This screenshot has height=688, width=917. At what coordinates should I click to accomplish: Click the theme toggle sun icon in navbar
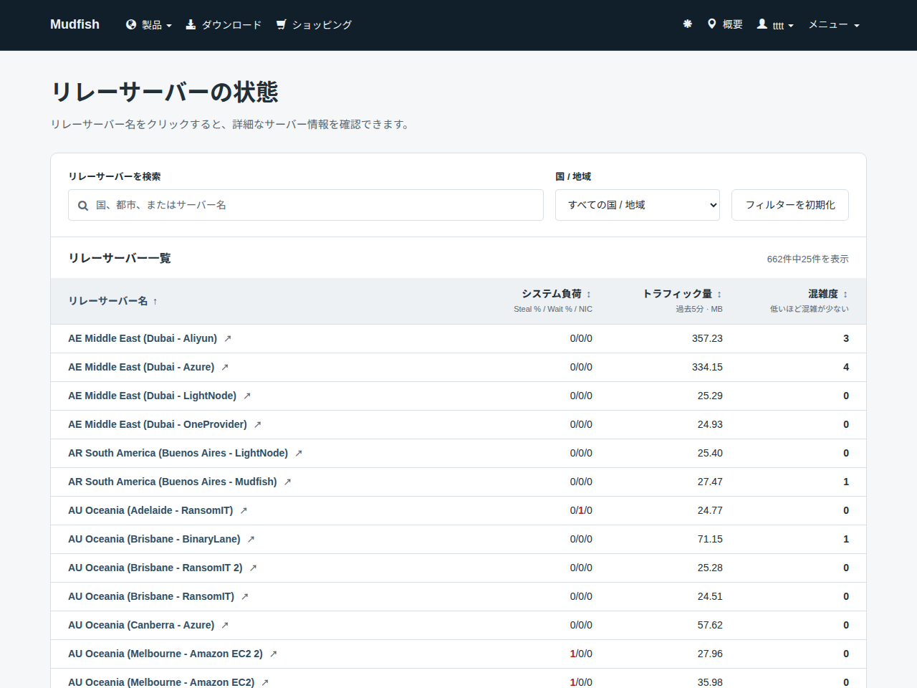point(688,24)
